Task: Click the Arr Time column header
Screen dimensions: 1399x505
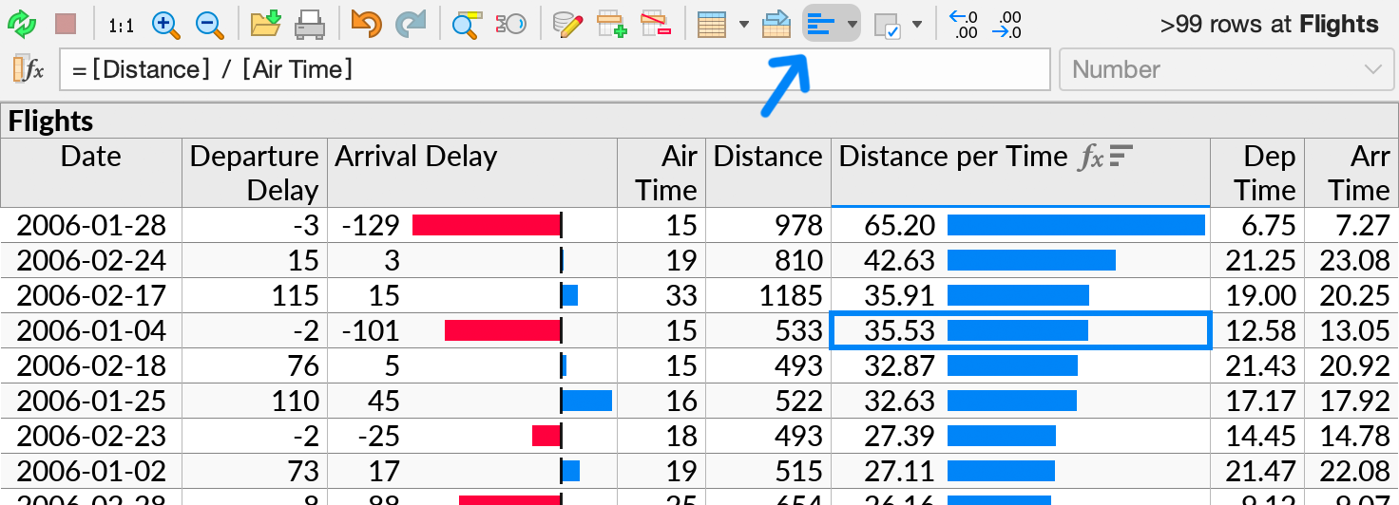Action: click(1351, 173)
